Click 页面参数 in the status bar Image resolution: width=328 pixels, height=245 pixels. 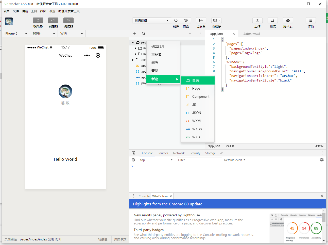(120, 239)
